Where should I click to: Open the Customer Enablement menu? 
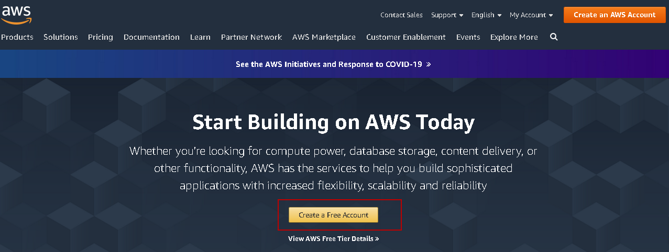coord(406,37)
